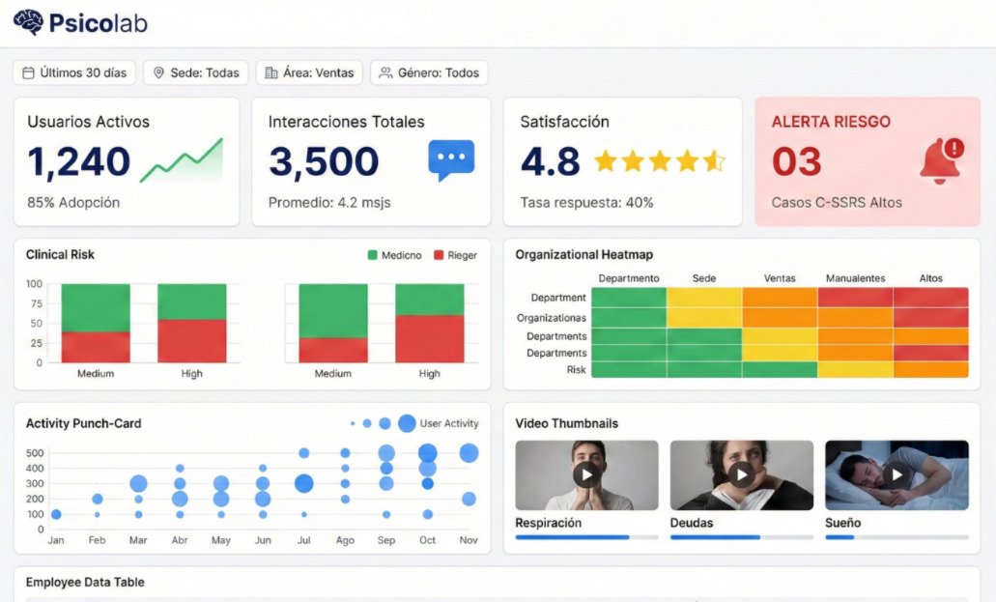
Task: Click the location pin icon in Sede filter
Action: pyautogui.click(x=157, y=72)
